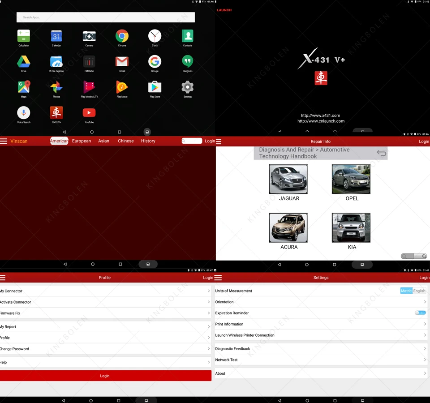This screenshot has height=403, width=430.
Task: Tap the hamburger menu beside Vinscan
Action: click(x=4, y=141)
